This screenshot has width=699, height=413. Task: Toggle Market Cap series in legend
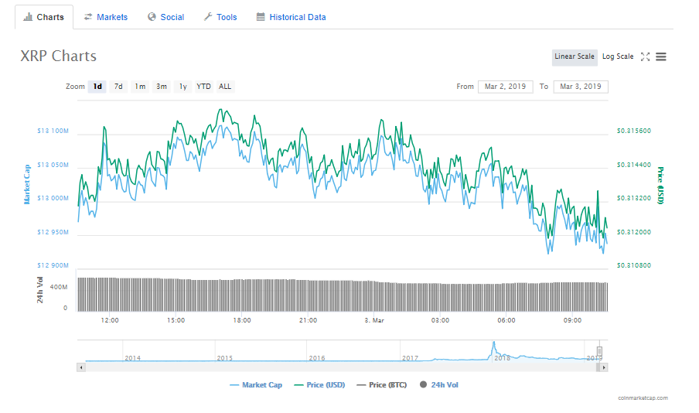coord(257,385)
